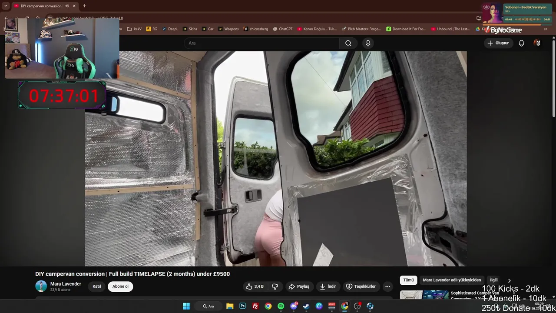
Task: Open more actions three-dot menu
Action: 387,286
